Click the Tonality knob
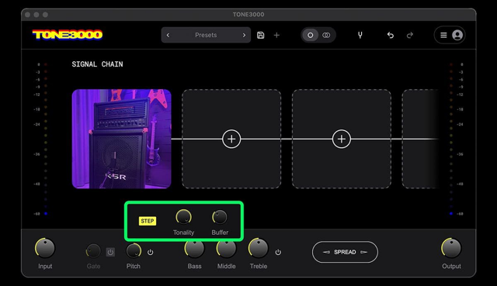497x286 pixels. coord(183,217)
